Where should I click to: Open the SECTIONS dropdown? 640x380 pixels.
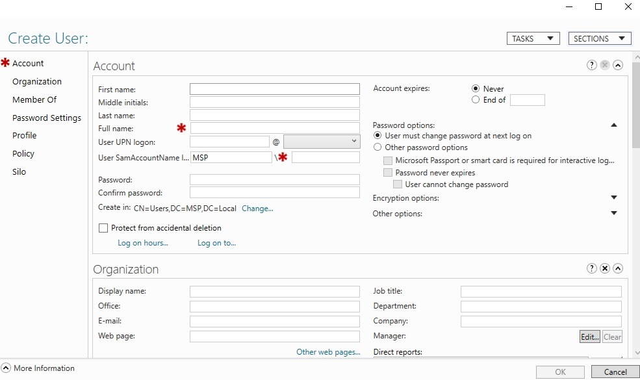point(599,38)
